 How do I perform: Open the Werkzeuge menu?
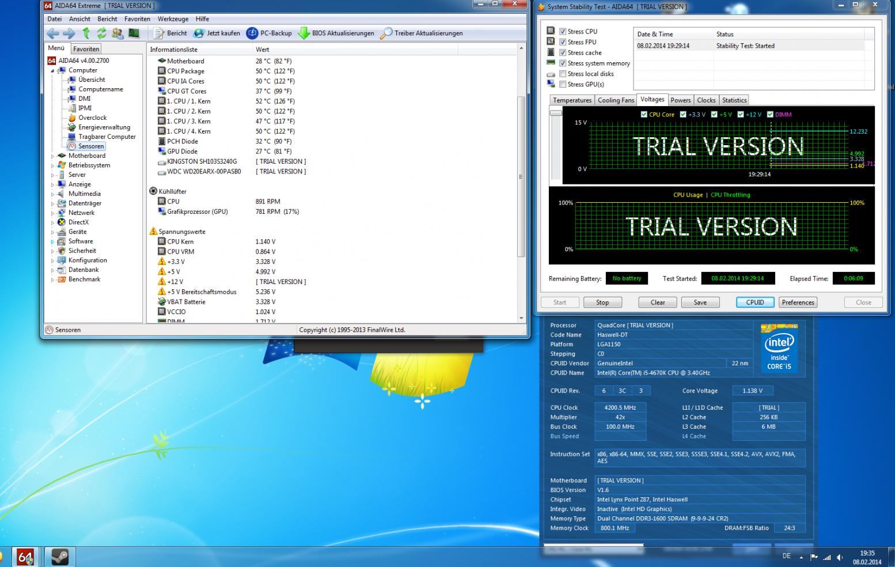coord(173,19)
